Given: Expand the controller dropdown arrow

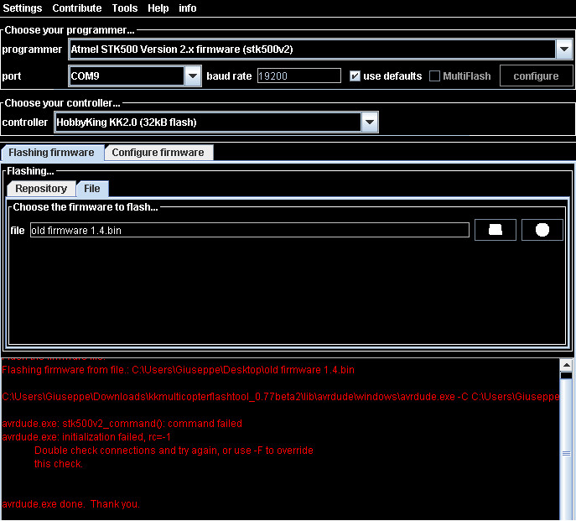Looking at the screenshot, I should click(370, 122).
